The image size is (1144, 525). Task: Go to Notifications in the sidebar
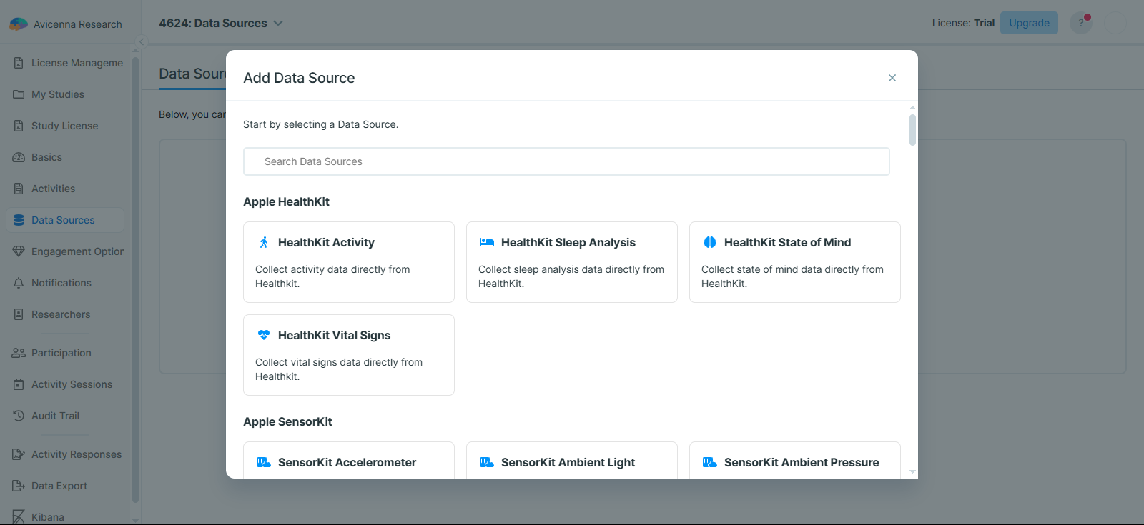(x=61, y=283)
